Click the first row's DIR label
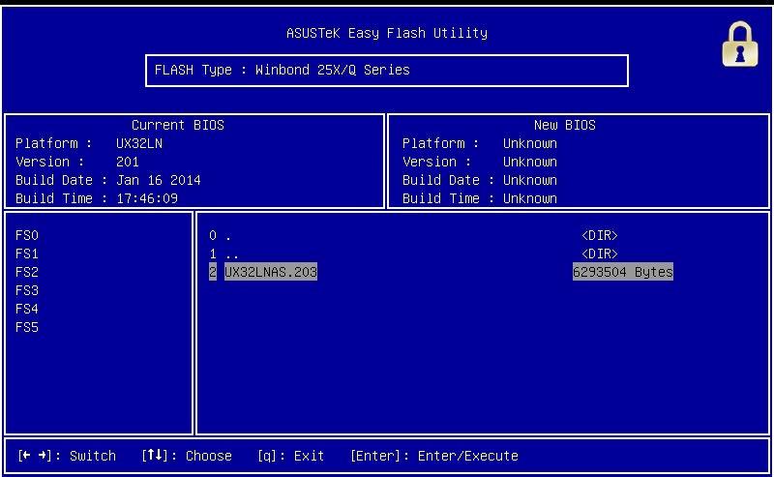 [600, 235]
